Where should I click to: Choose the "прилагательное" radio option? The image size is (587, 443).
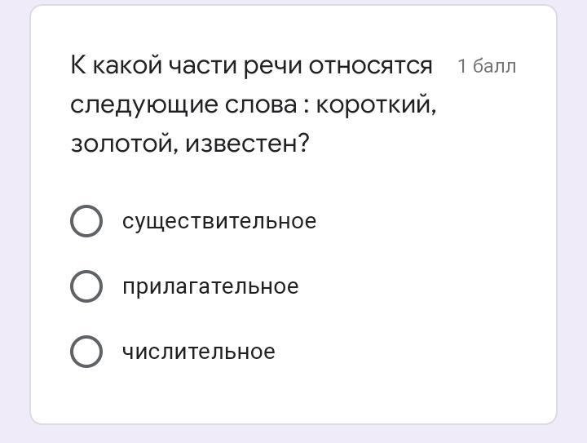click(x=86, y=286)
